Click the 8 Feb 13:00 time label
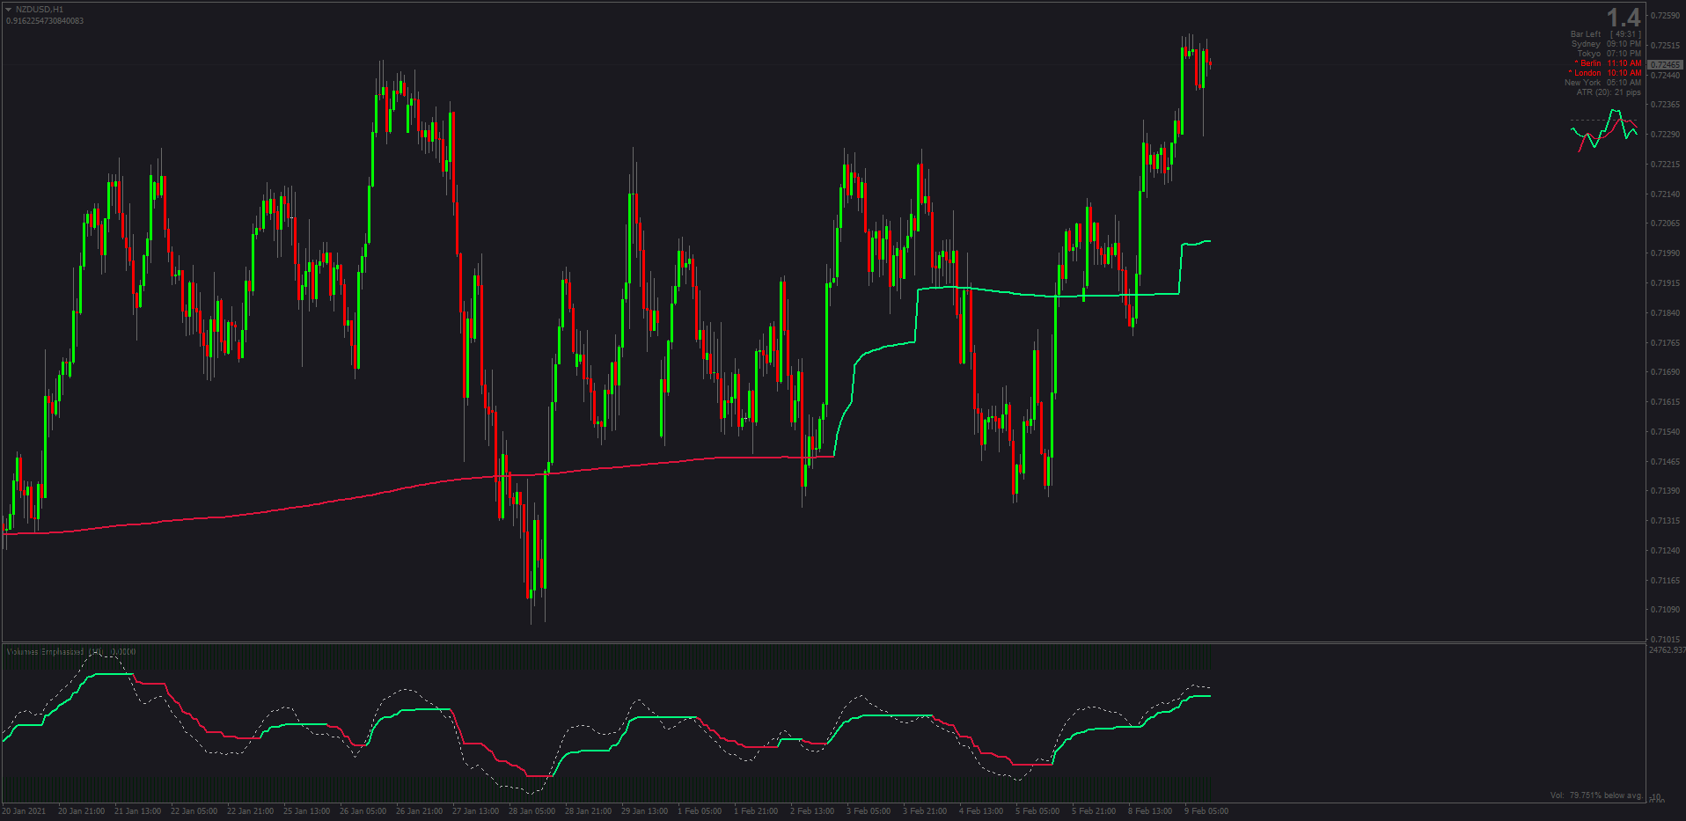 1150,811
